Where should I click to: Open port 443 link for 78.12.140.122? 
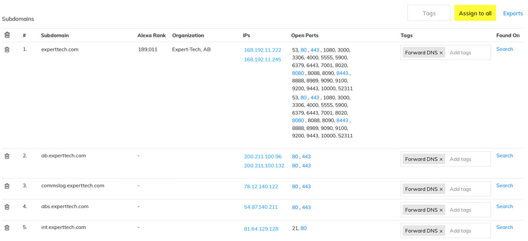point(306,187)
